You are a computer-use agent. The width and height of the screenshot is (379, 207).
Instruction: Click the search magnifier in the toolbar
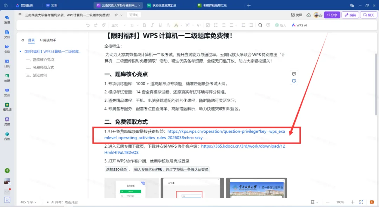(x=260, y=25)
